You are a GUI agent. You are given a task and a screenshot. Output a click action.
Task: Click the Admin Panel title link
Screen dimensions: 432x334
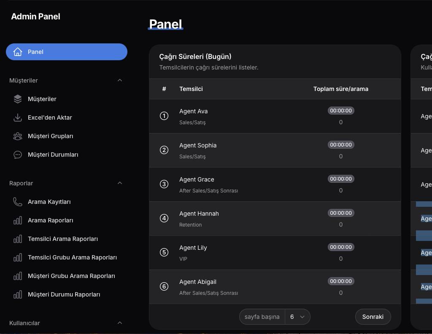pyautogui.click(x=35, y=16)
